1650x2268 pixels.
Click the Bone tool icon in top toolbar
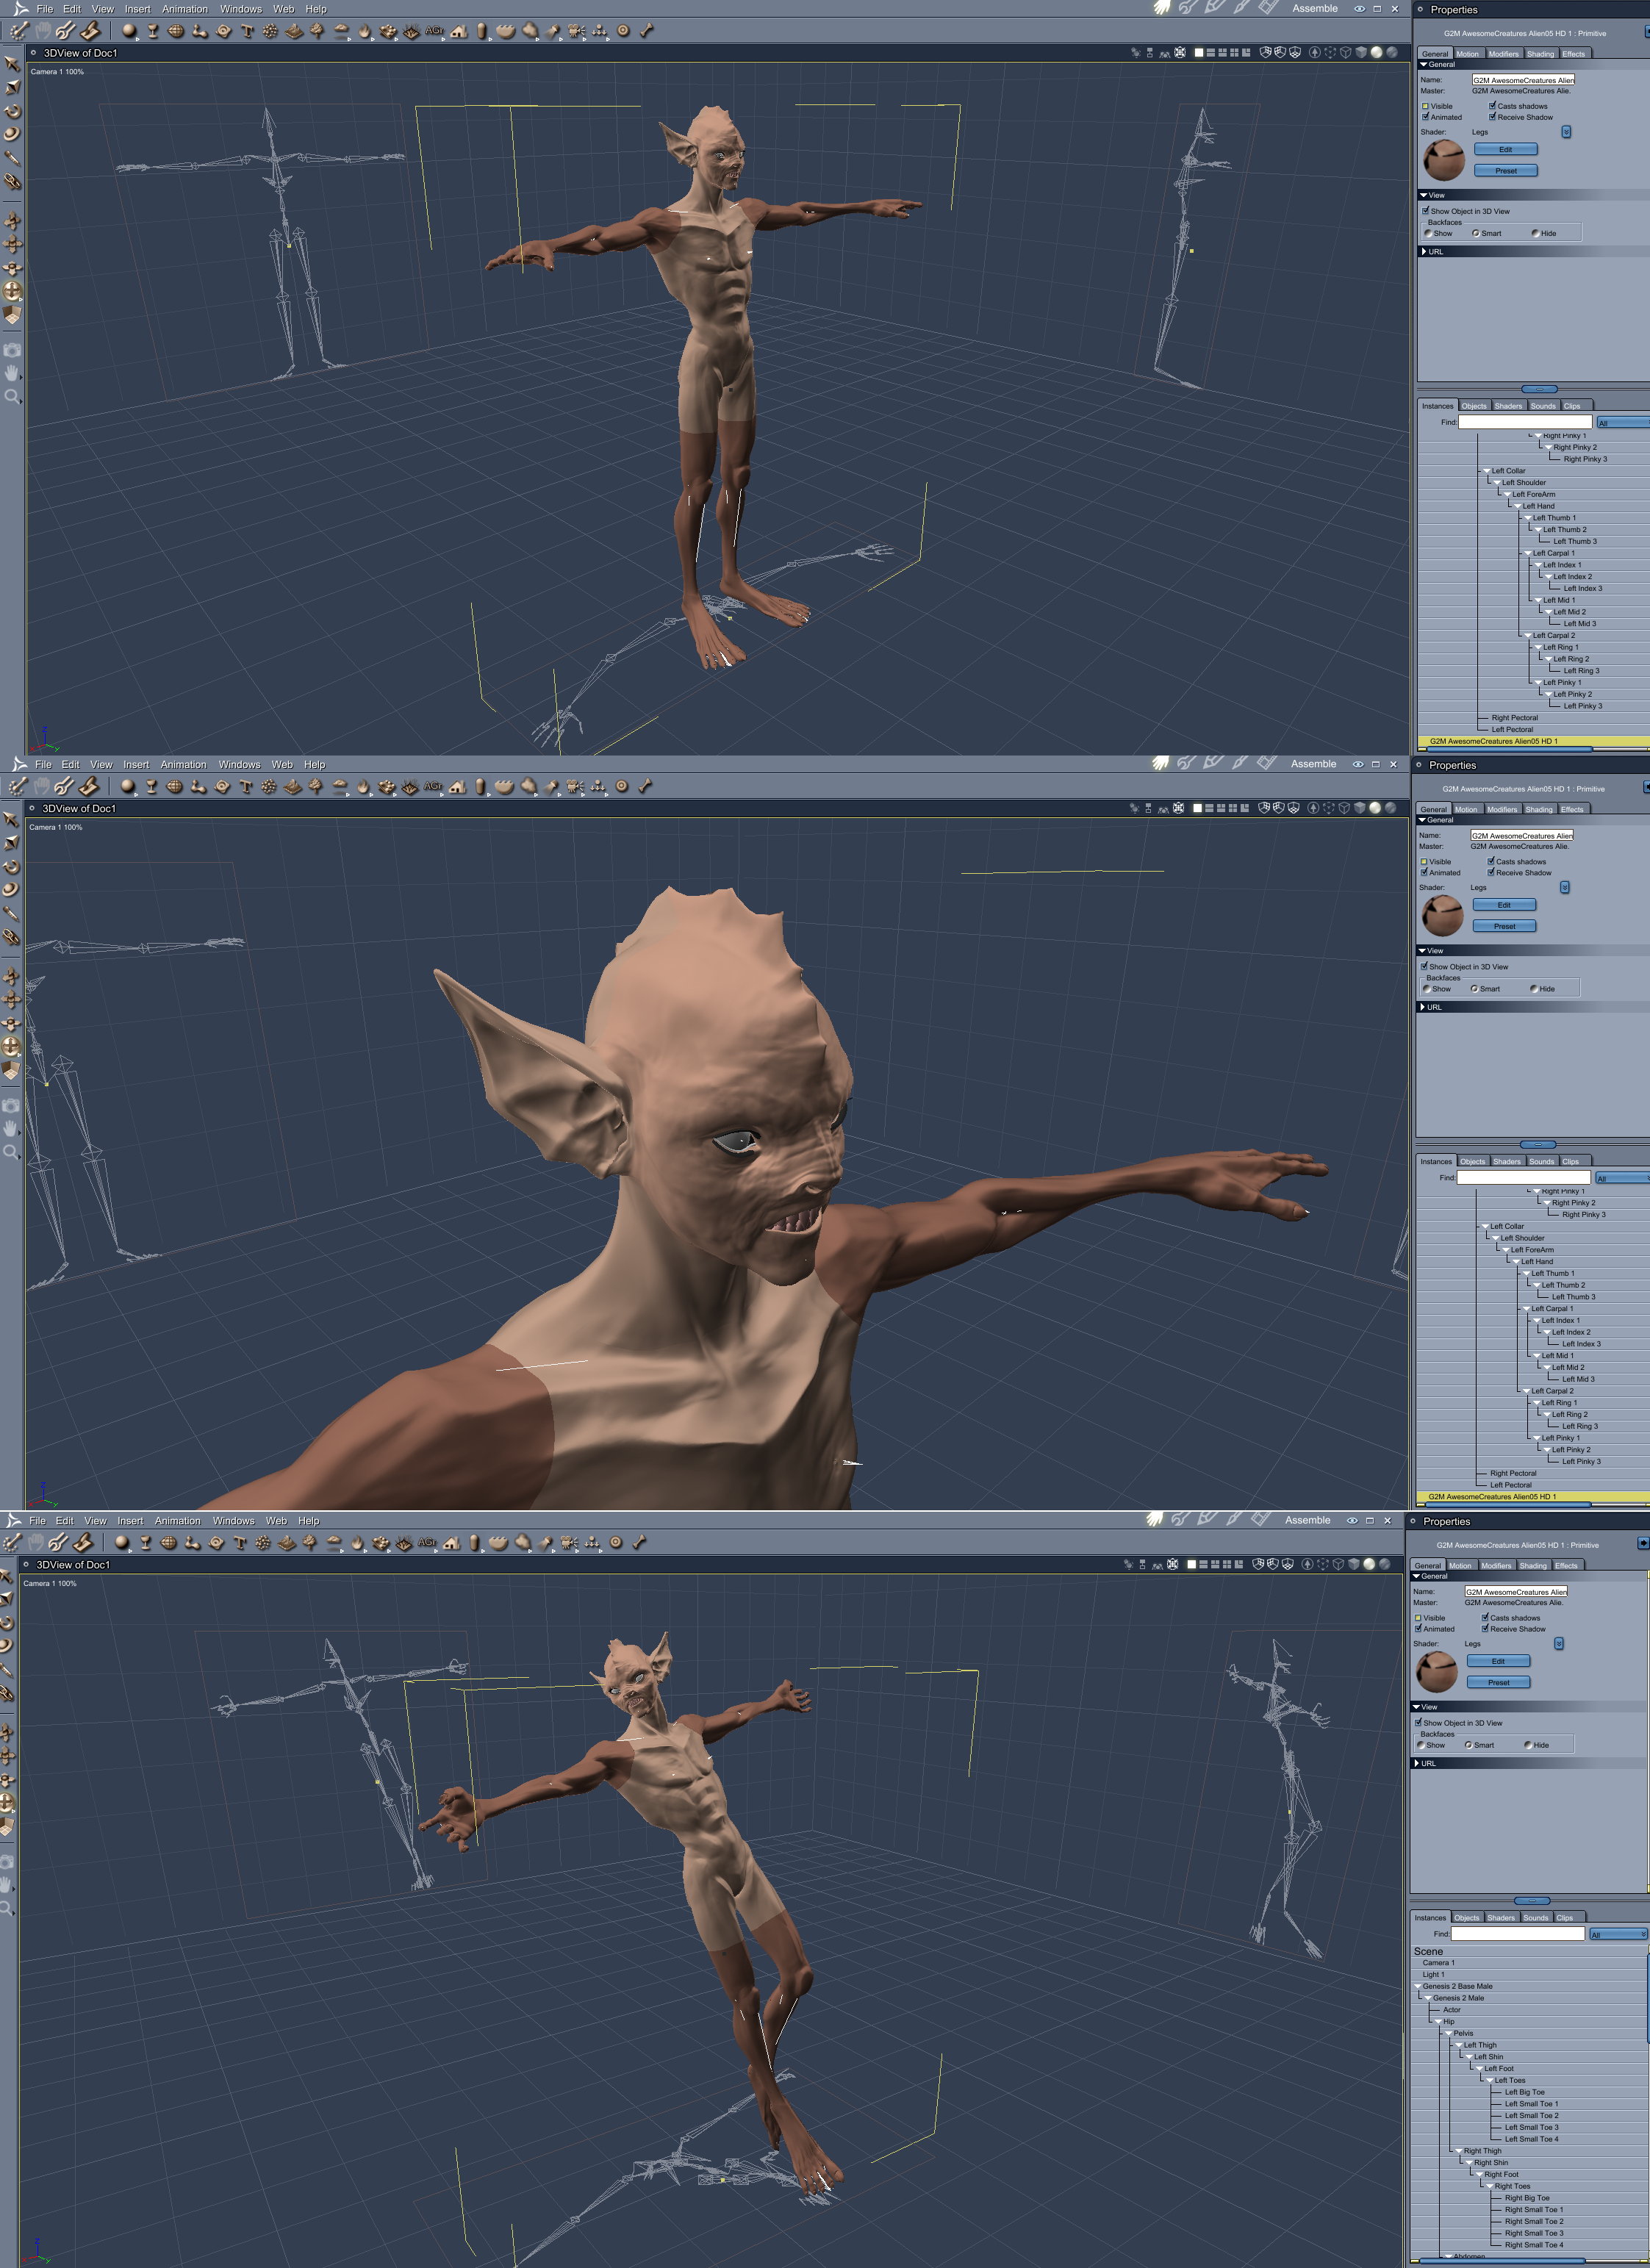[x=646, y=31]
